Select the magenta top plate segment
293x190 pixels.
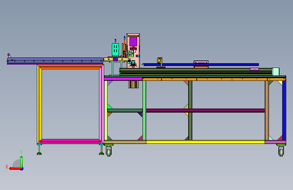pos(123,79)
